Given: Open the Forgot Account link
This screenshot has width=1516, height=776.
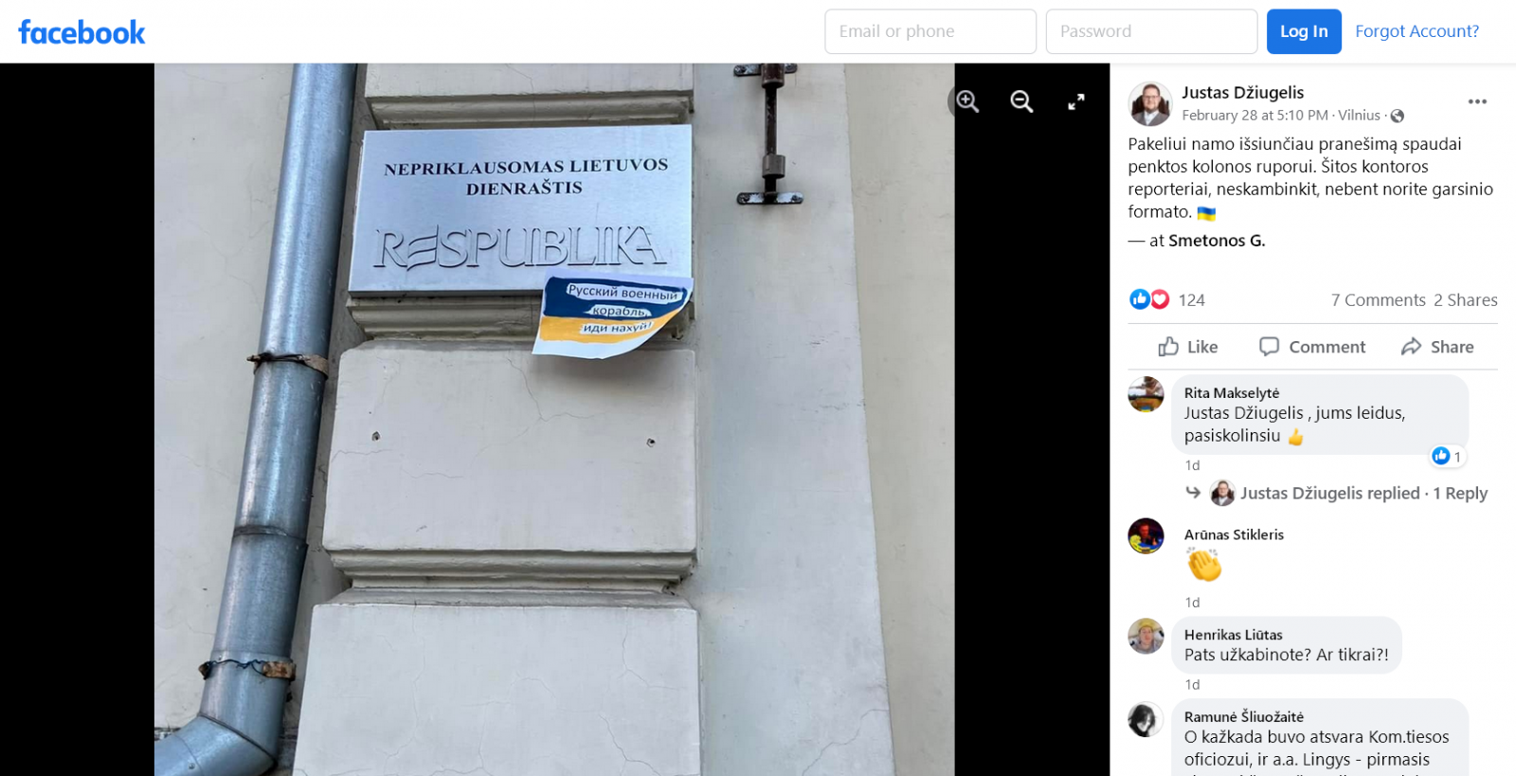Looking at the screenshot, I should coord(1417,31).
